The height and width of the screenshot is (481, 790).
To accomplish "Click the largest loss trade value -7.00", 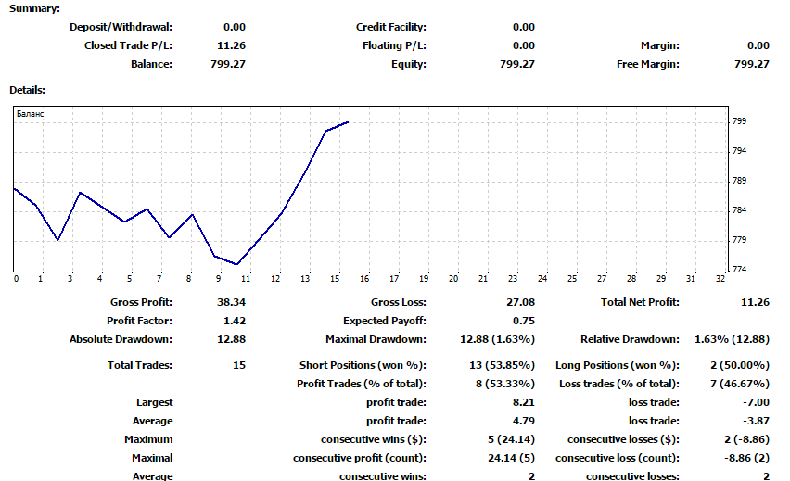I will pos(756,402).
